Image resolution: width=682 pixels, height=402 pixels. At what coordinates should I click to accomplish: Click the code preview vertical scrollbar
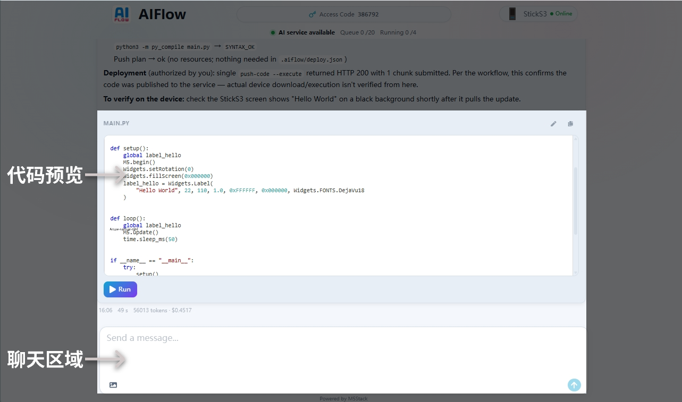coord(575,201)
